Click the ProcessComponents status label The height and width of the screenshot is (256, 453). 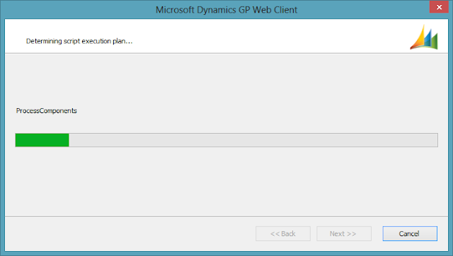pos(47,111)
